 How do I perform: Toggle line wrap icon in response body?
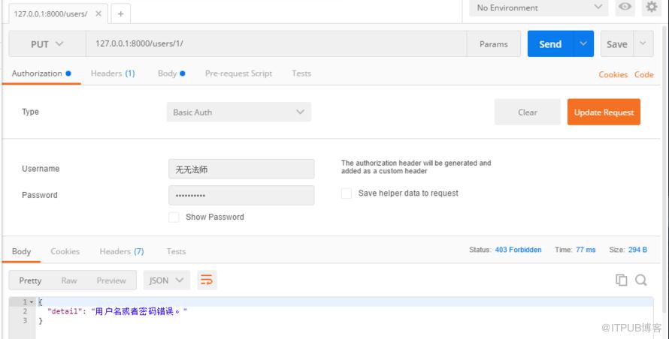pos(207,280)
